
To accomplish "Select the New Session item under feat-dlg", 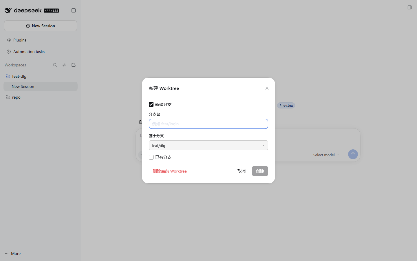I will 41,86.
